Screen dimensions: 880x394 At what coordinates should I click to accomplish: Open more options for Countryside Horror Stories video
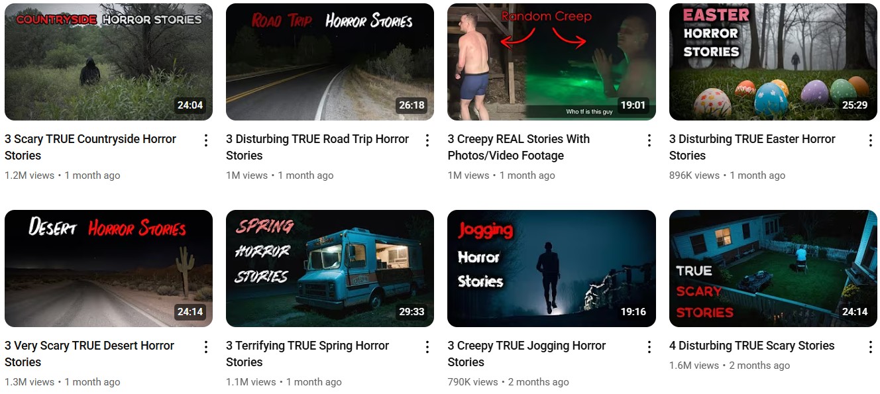tap(206, 140)
